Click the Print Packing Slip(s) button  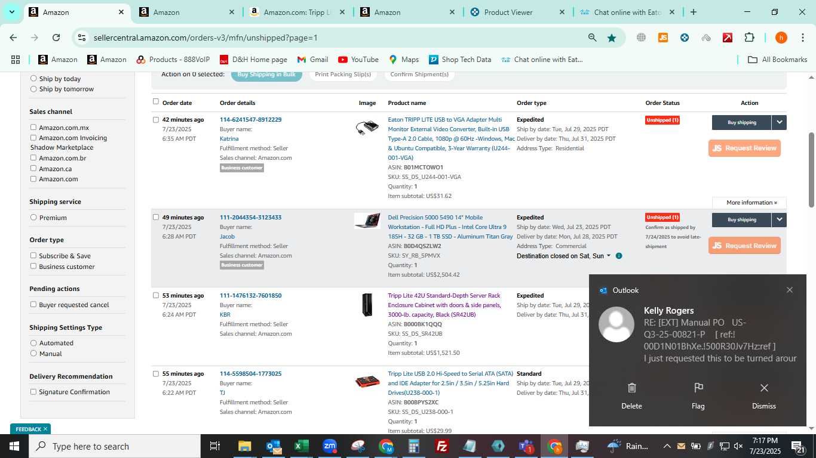(x=343, y=75)
